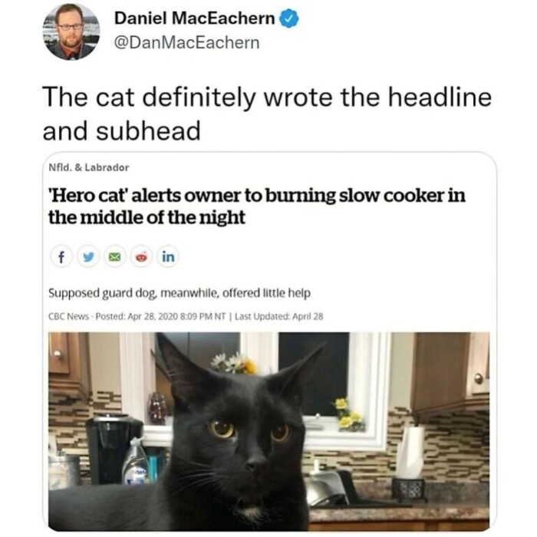Viewport: 537px width, 537px height.
Task: Click the dish soap bottle in photo
Action: pos(136,461)
